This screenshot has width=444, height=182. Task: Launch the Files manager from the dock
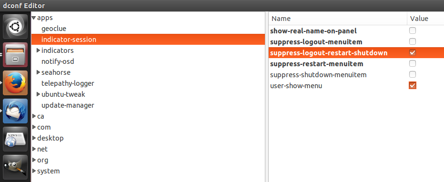point(15,55)
